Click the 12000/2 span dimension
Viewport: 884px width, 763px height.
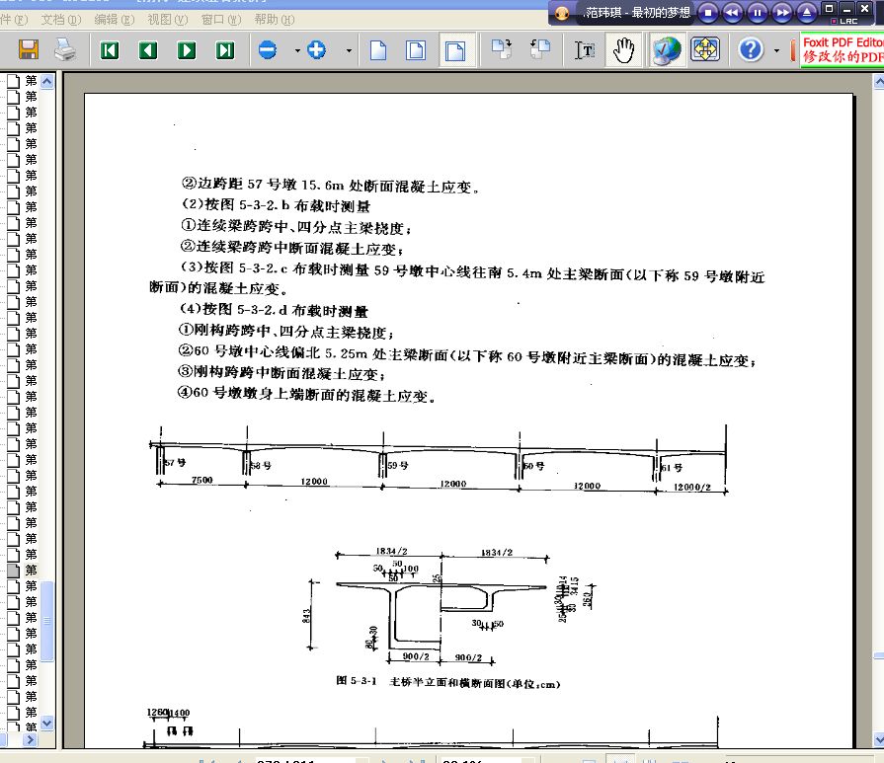click(692, 488)
